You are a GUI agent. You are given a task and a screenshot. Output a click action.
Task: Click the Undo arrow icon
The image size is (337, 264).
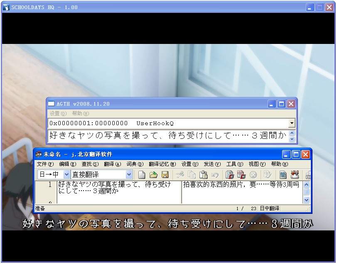tap(215, 175)
